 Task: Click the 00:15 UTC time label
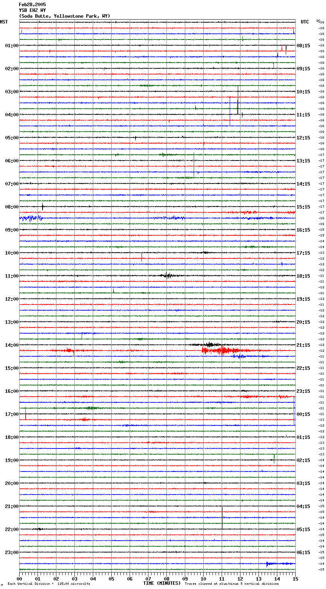(x=303, y=414)
